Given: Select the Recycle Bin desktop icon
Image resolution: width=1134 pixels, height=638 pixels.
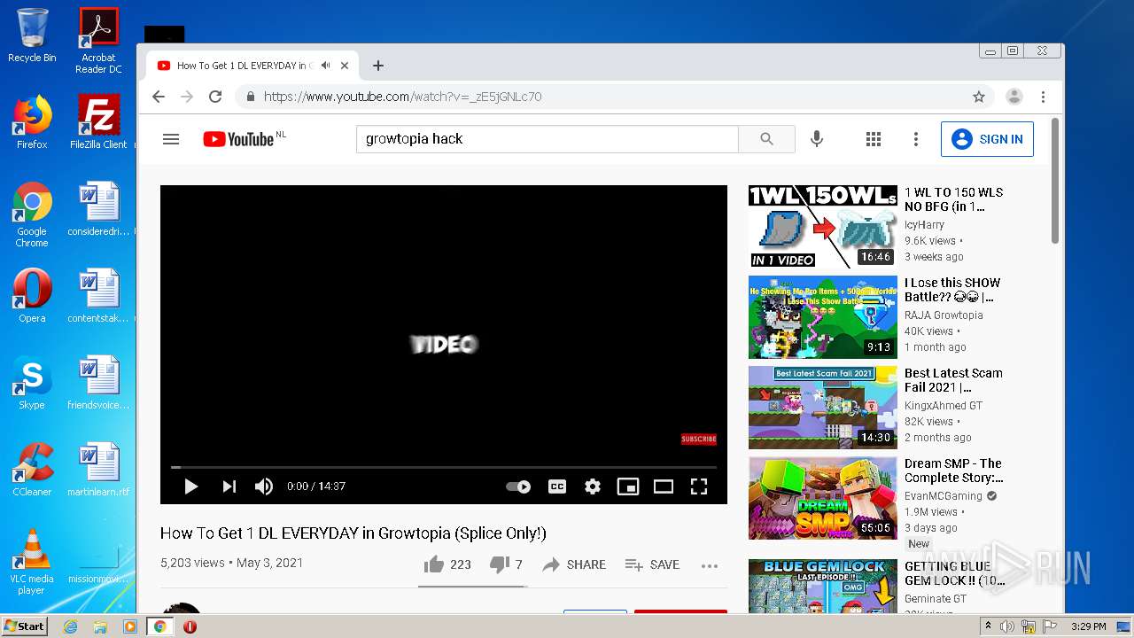Looking at the screenshot, I should (x=32, y=35).
